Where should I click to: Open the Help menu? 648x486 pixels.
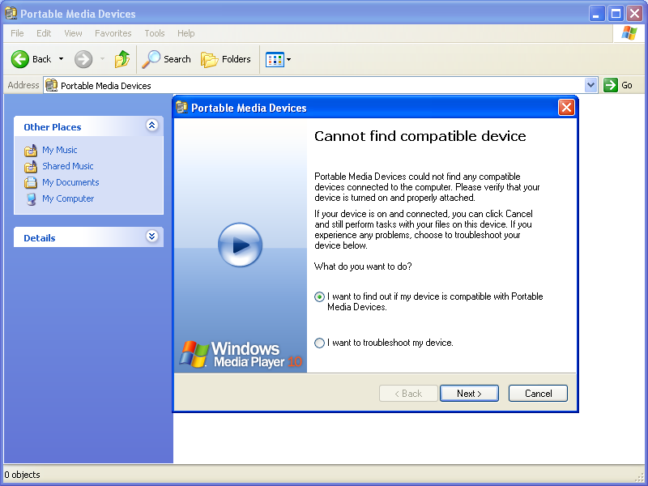tap(186, 33)
